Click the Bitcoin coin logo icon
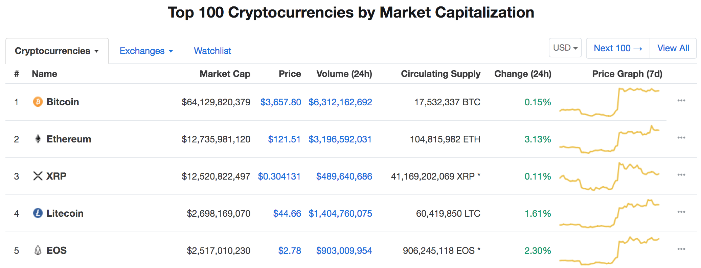 [38, 102]
